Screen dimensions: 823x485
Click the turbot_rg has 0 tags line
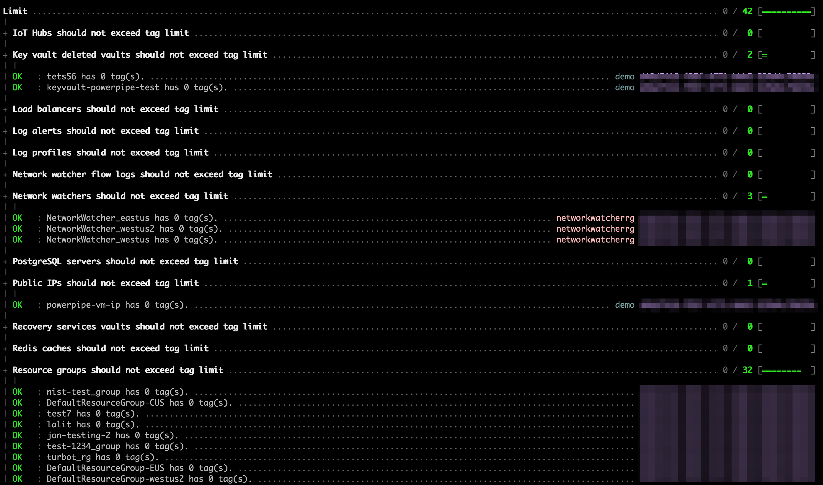click(102, 457)
